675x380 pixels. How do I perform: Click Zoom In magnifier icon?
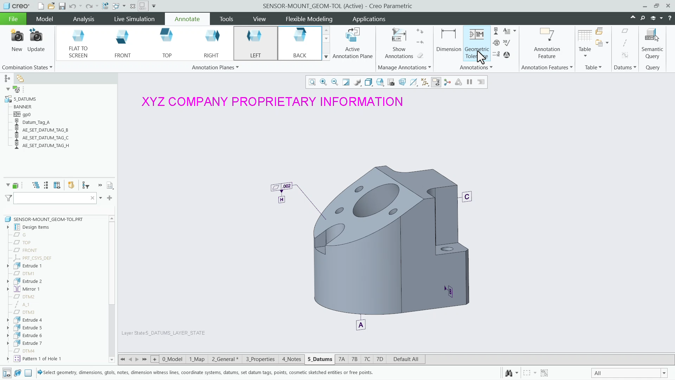click(323, 82)
